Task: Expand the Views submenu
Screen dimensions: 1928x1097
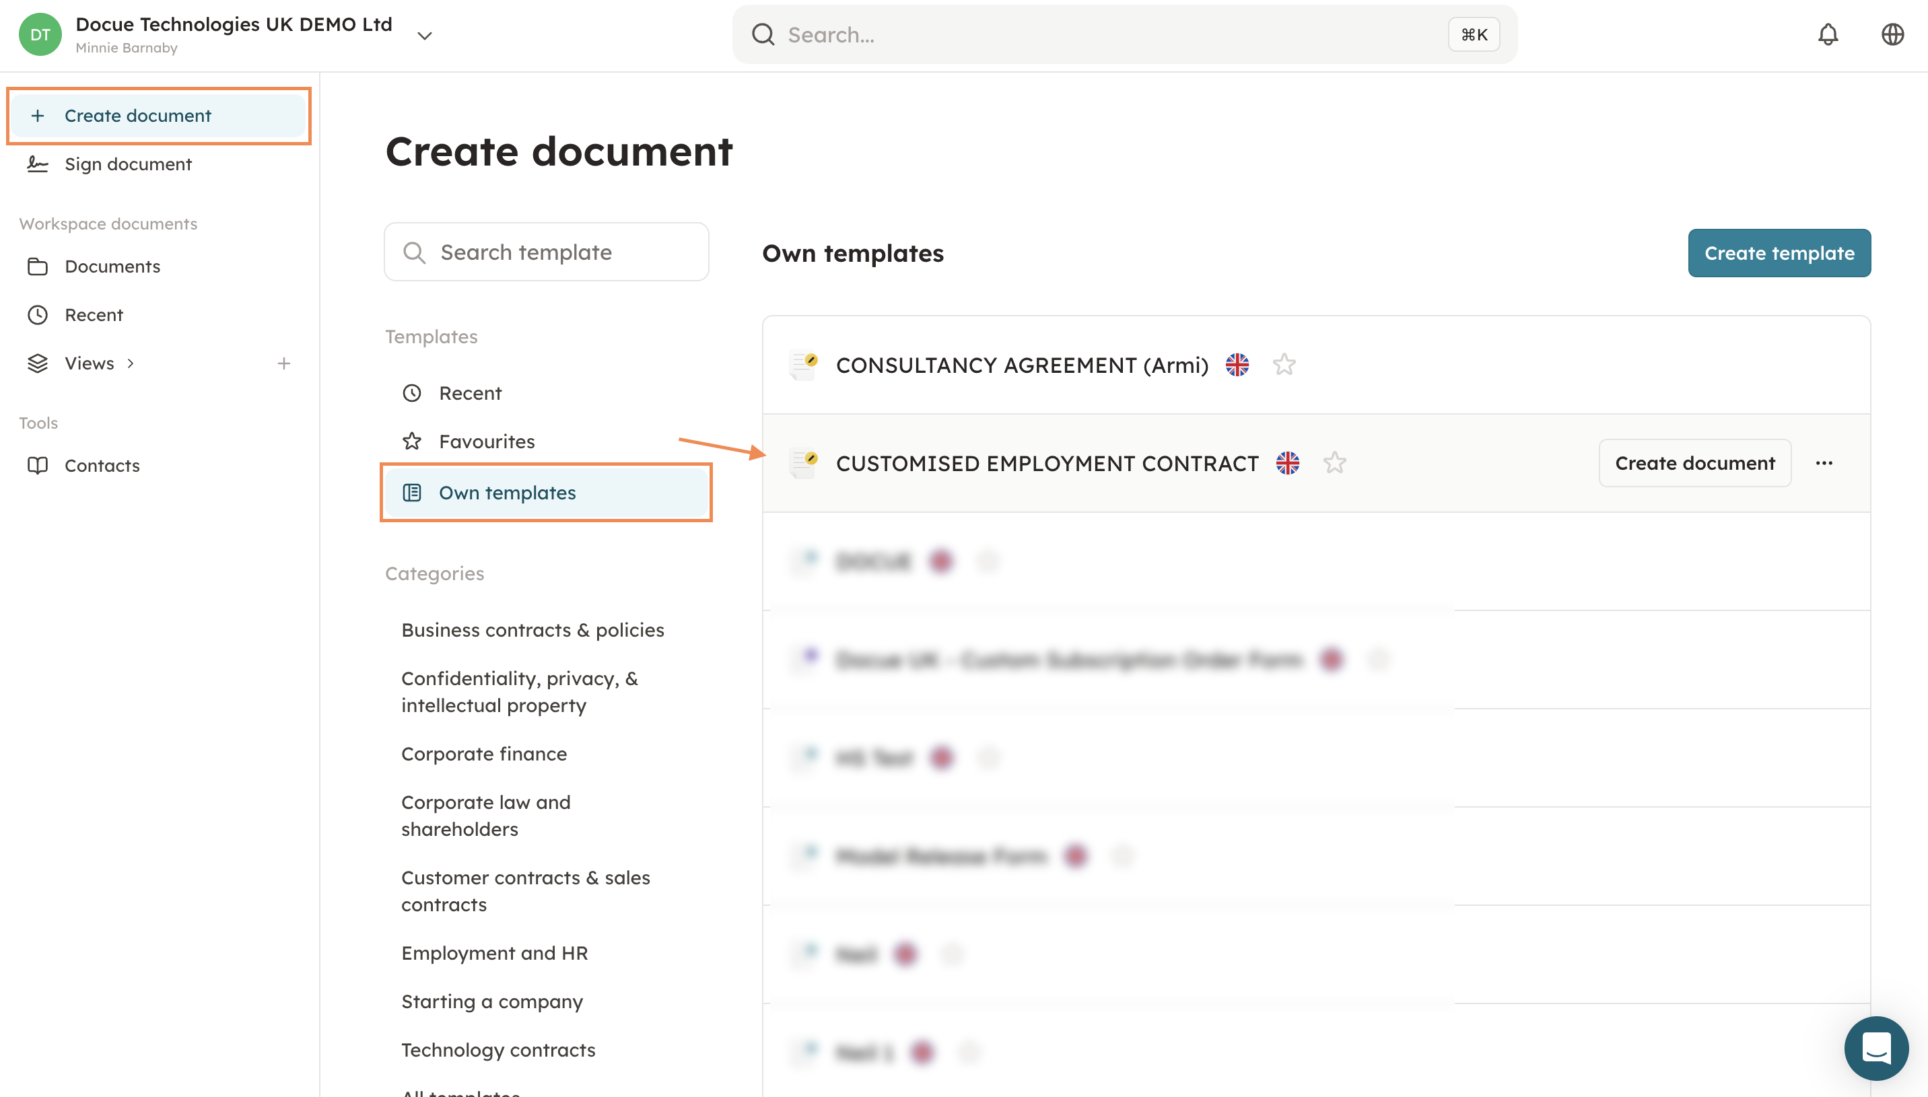Action: pyautogui.click(x=131, y=364)
